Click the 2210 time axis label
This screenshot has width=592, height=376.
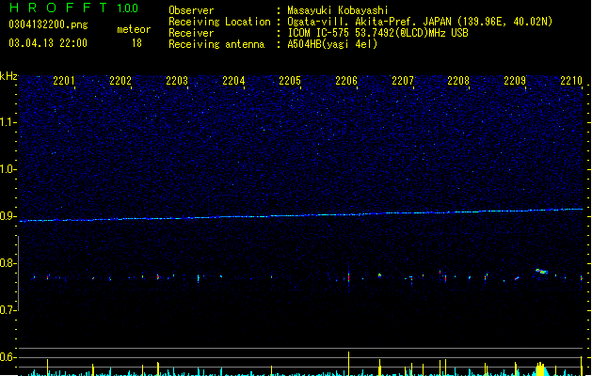point(571,81)
